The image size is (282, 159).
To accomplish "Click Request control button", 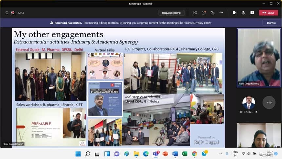I will click(171, 13).
